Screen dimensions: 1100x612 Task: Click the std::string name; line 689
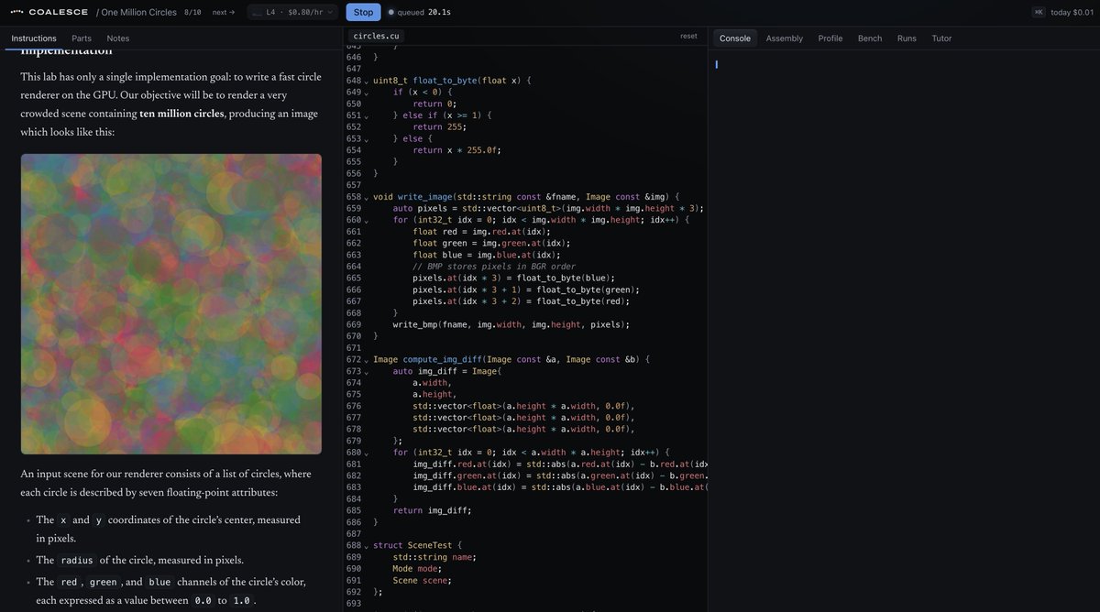point(434,557)
